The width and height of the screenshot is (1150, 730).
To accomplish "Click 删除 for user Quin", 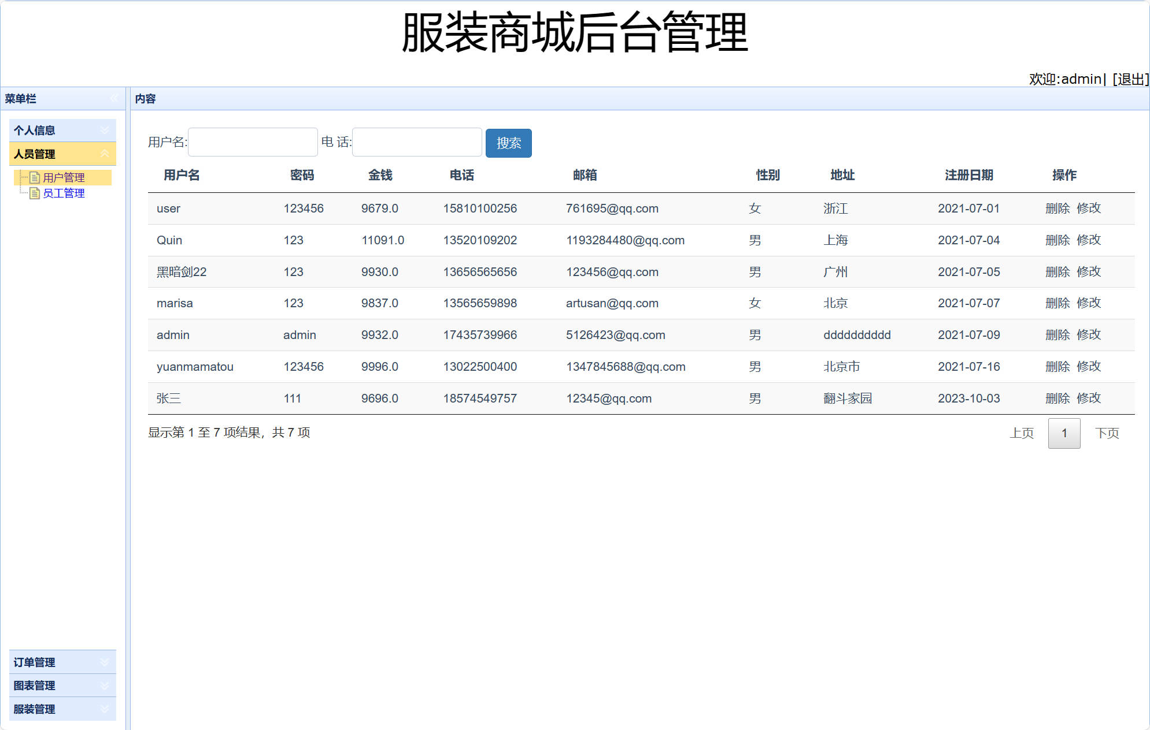I will point(1057,240).
